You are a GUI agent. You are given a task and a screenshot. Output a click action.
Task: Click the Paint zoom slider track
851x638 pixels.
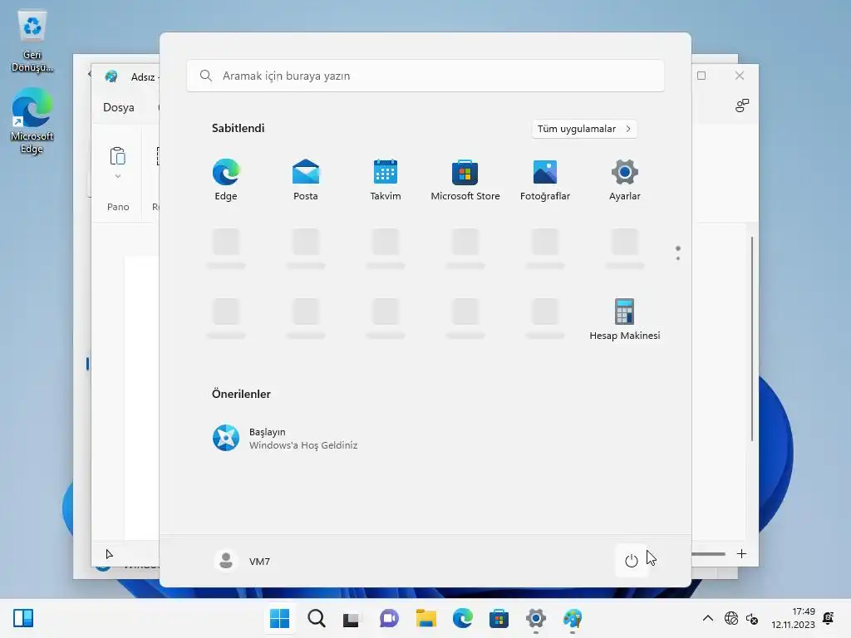click(x=708, y=554)
